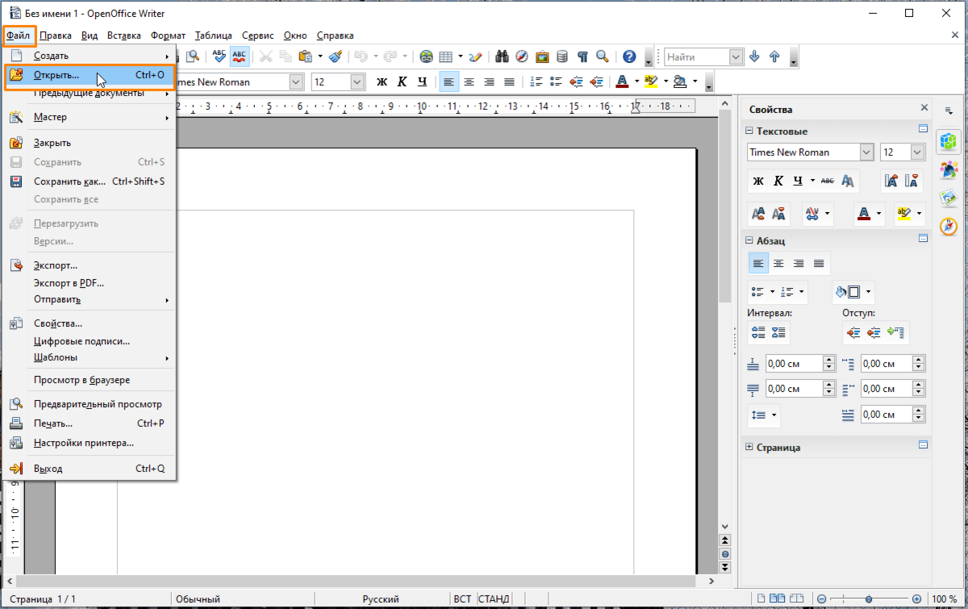968x609 pixels.
Task: Toggle toolbar Centered alignment
Action: [469, 81]
